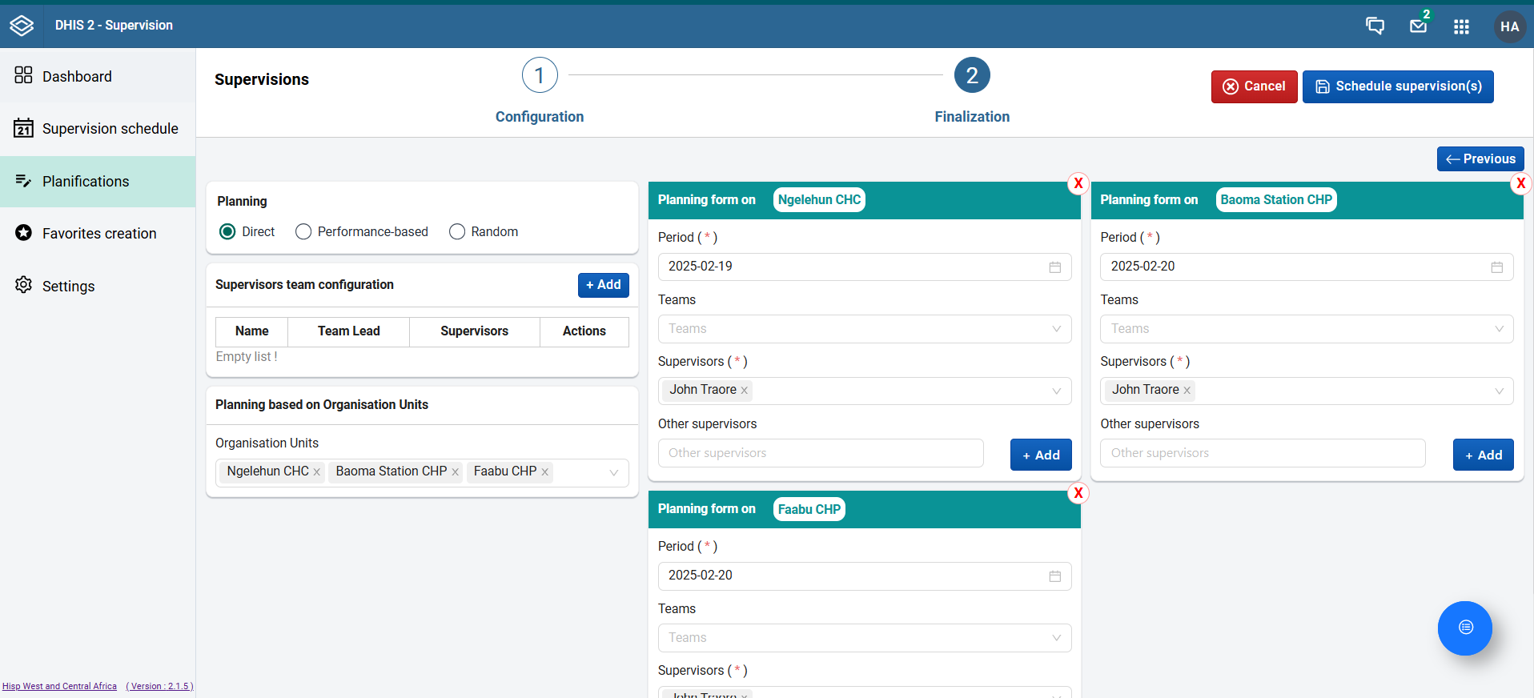Select the Random planning option

(x=457, y=231)
